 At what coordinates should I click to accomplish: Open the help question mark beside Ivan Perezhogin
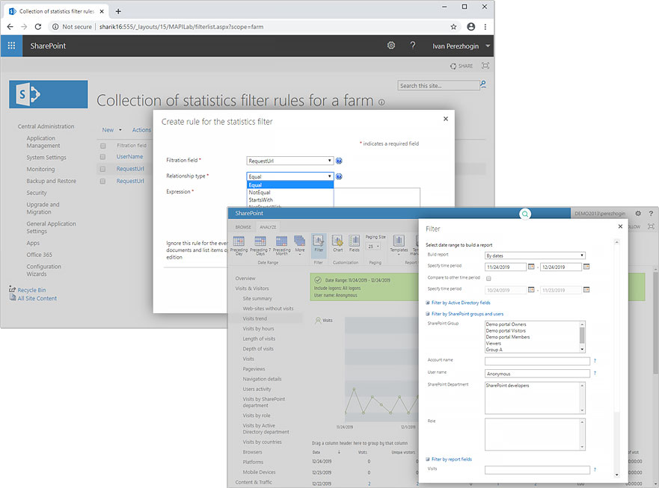pos(413,46)
